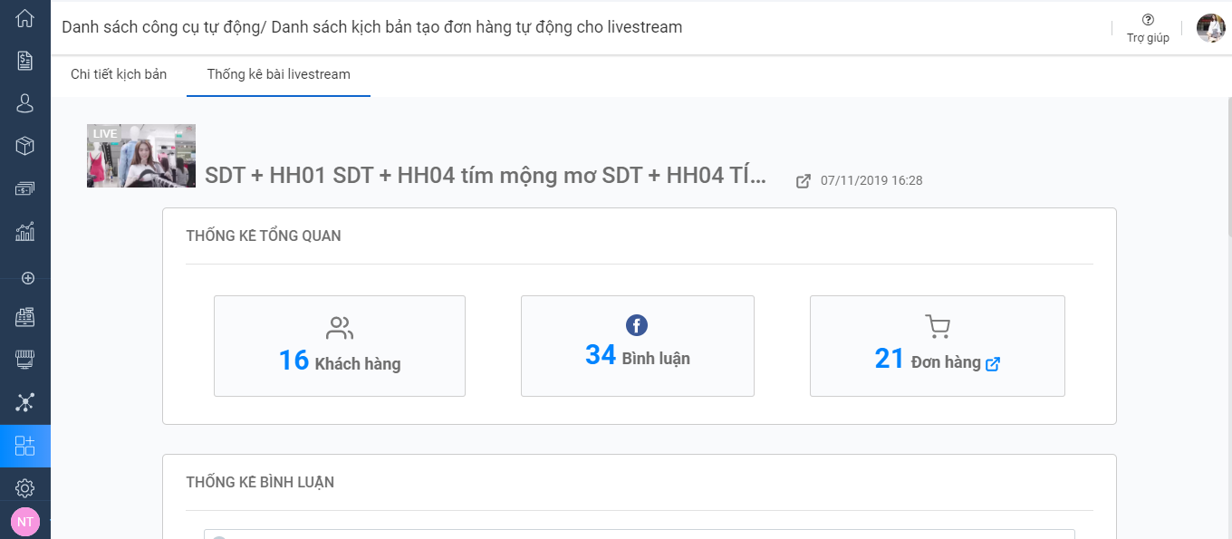Open the integrations network icon

point(24,402)
